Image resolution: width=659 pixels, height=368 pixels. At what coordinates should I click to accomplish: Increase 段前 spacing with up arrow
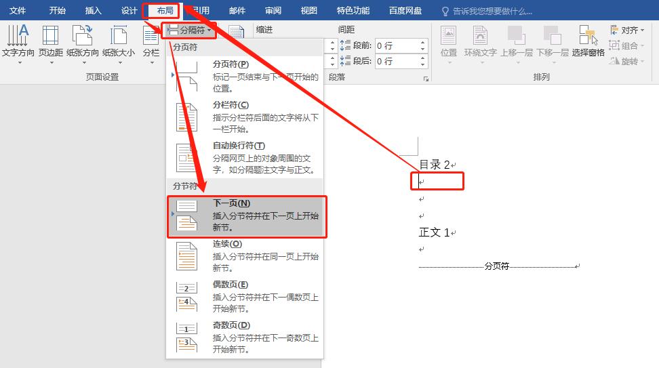pyautogui.click(x=423, y=43)
